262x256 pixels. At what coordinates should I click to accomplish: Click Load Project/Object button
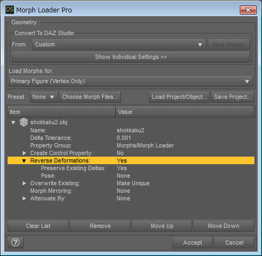click(180, 97)
